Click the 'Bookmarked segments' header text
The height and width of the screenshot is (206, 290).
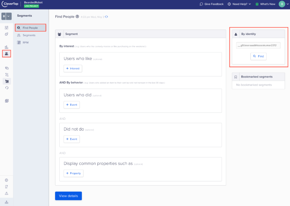[x=257, y=77]
